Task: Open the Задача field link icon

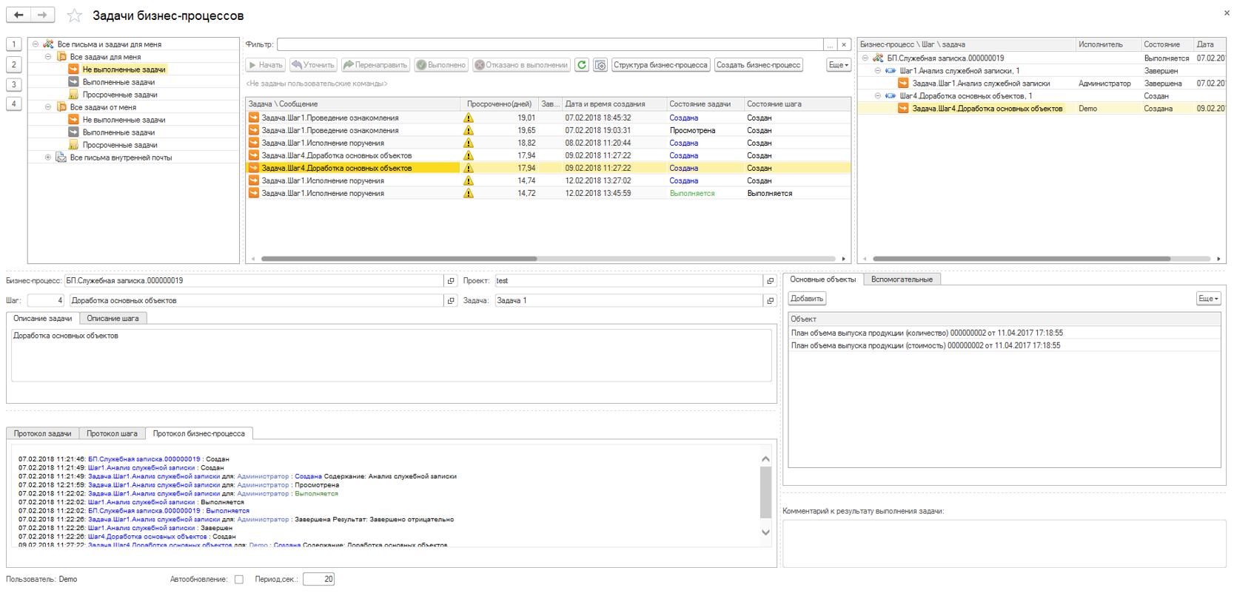Action: (x=770, y=301)
